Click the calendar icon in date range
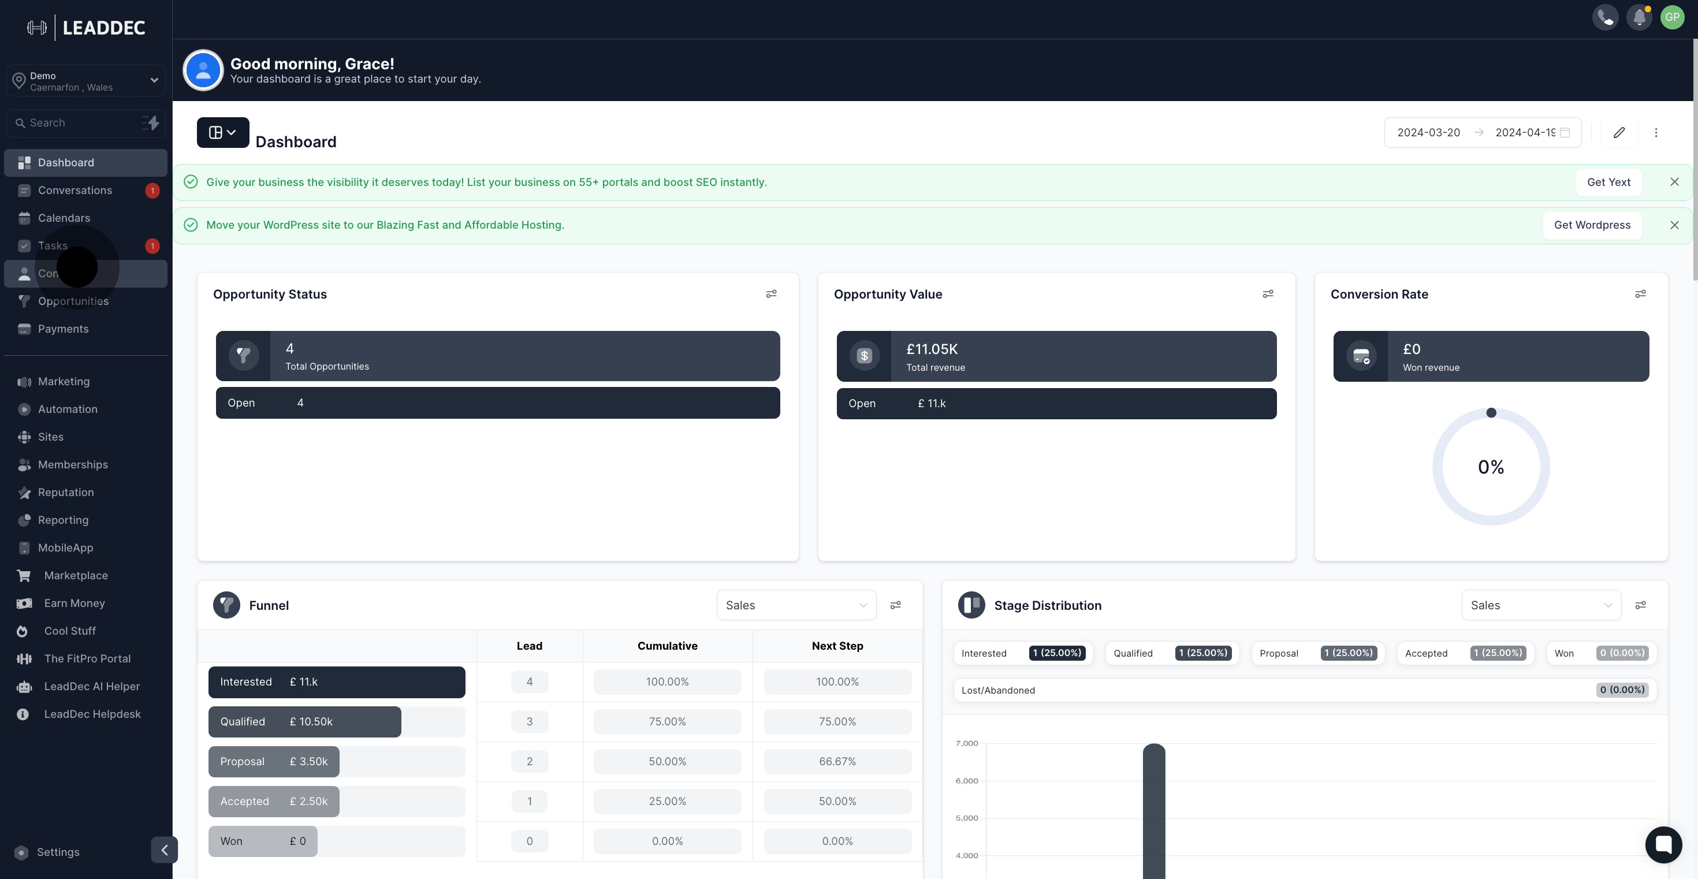The image size is (1698, 879). (x=1565, y=132)
